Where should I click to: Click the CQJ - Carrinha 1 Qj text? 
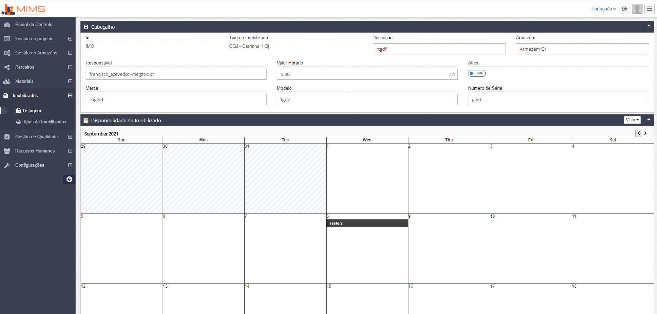[x=249, y=46]
